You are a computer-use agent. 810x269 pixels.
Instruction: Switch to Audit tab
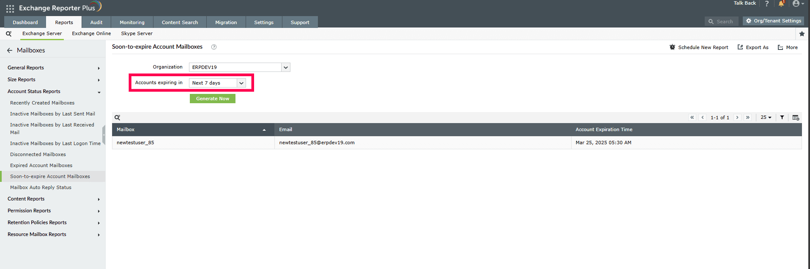[x=96, y=22]
